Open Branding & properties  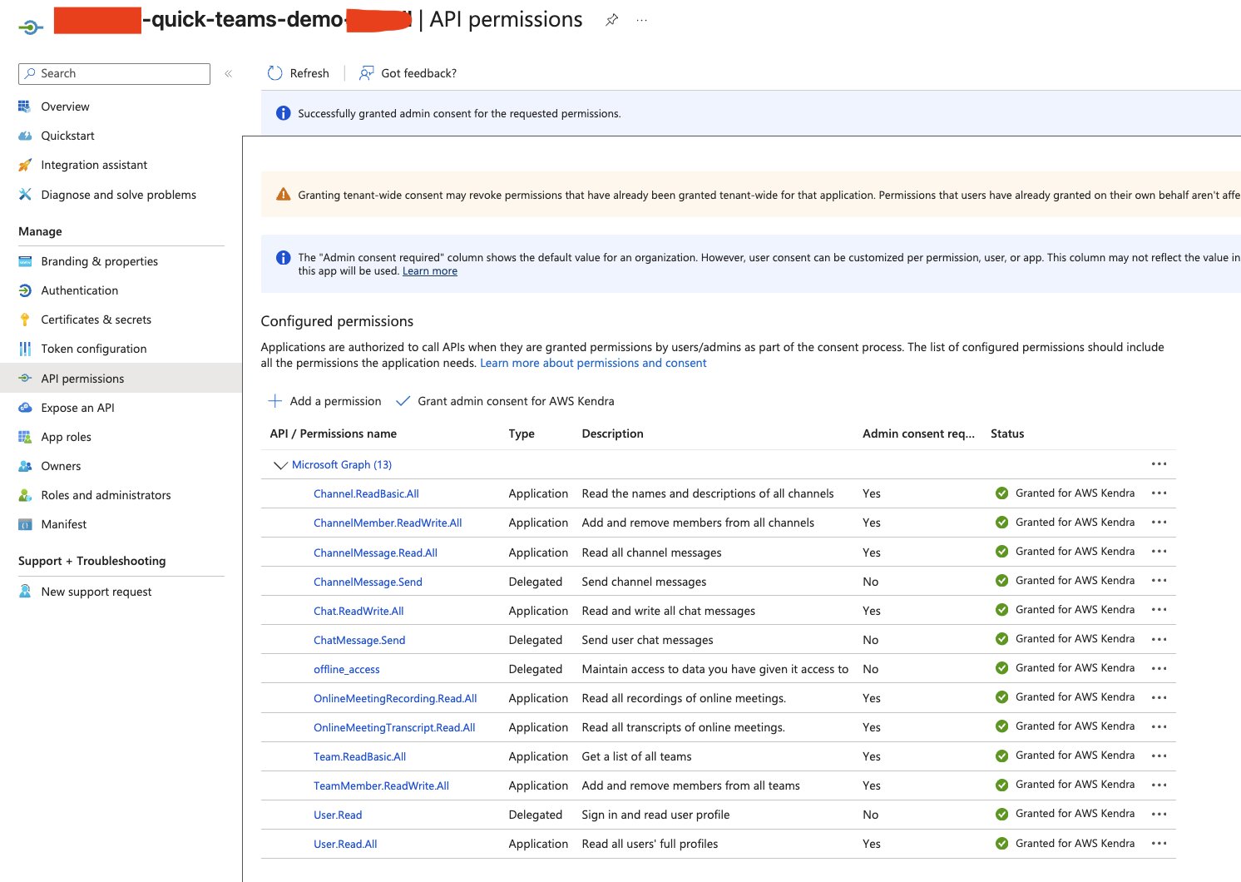pyautogui.click(x=99, y=260)
